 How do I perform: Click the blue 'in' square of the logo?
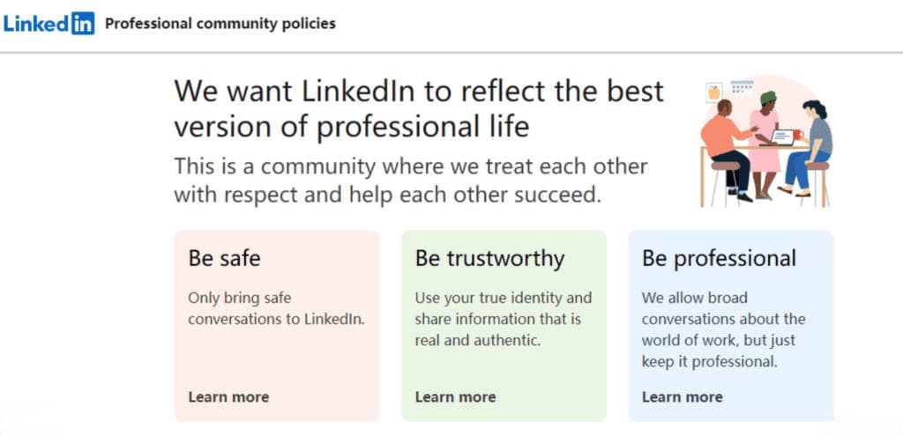[83, 24]
